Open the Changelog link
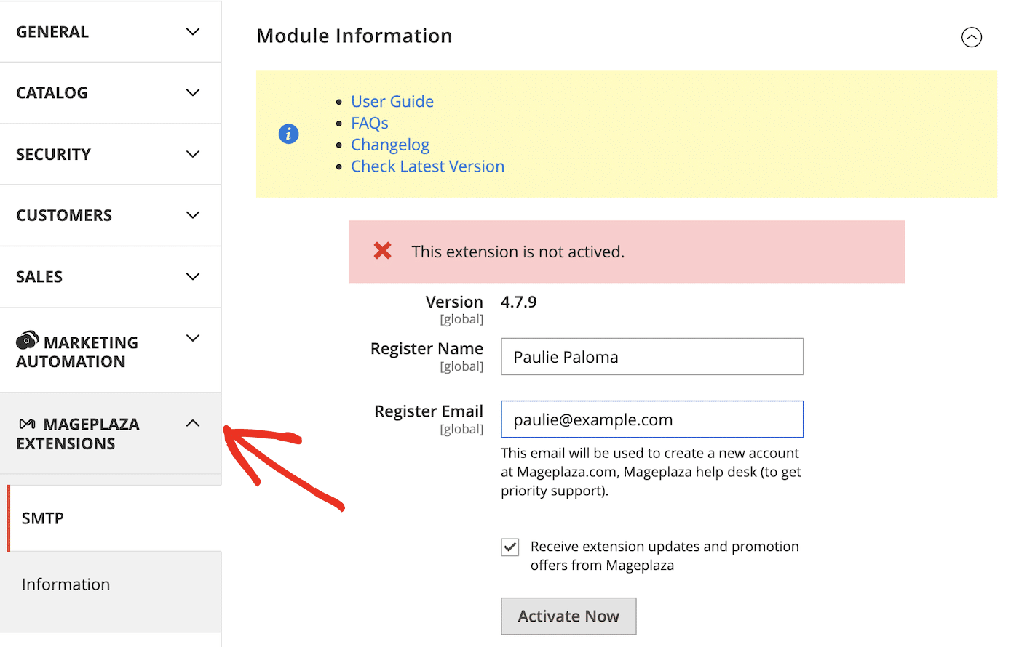 click(x=390, y=145)
